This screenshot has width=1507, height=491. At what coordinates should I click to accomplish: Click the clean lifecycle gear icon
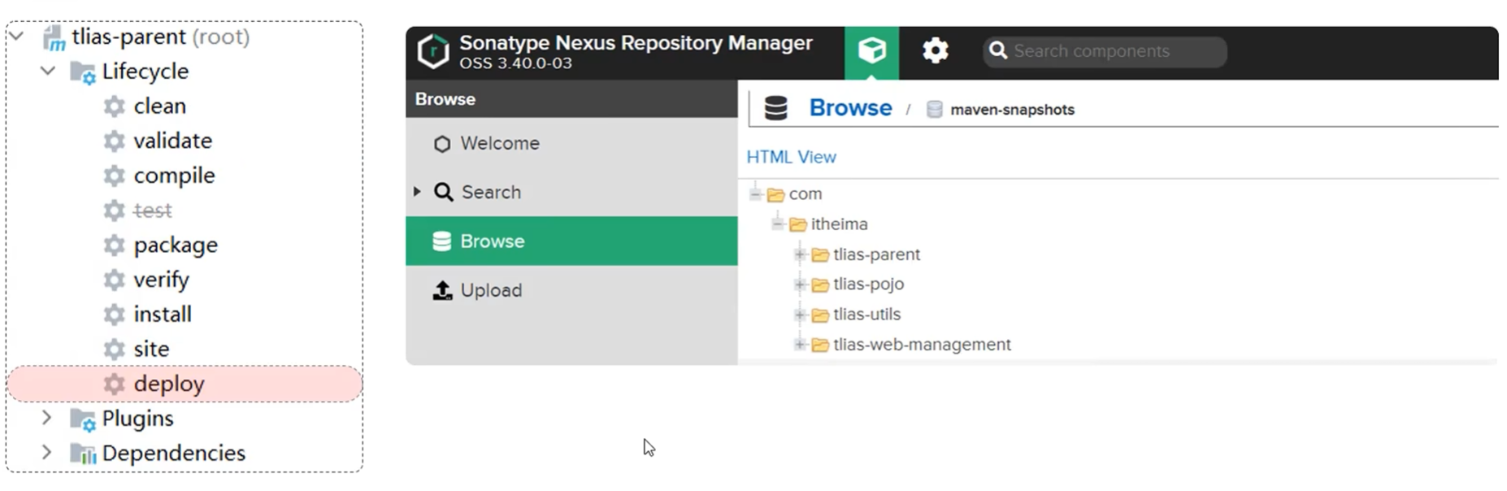coord(115,106)
